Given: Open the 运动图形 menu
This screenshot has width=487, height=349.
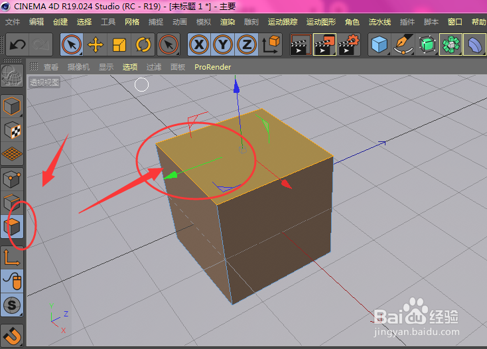Looking at the screenshot, I should (321, 22).
